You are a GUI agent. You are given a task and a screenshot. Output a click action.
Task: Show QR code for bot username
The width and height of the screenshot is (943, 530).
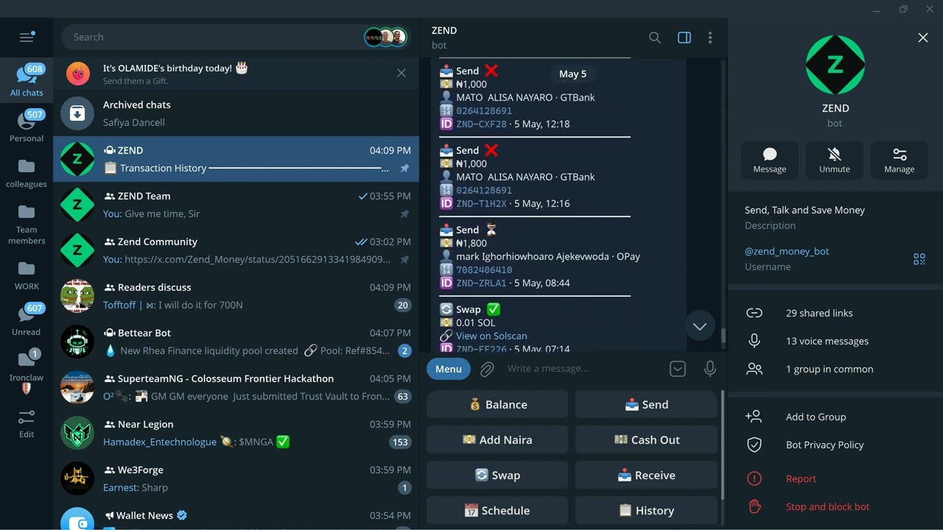click(x=919, y=258)
